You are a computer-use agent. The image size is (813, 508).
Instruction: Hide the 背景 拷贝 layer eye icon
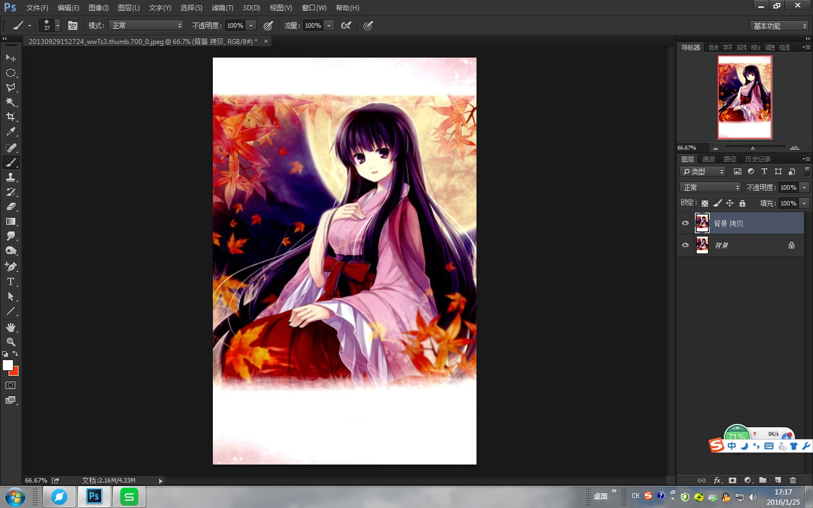[685, 223]
